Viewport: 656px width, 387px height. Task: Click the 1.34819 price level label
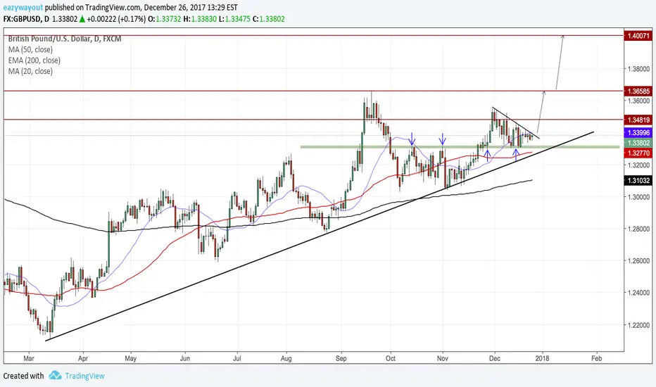click(x=638, y=120)
